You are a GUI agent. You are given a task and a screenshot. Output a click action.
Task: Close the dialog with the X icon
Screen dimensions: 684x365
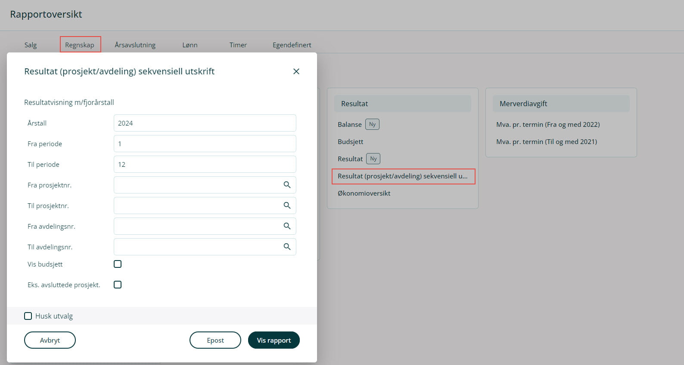point(296,71)
